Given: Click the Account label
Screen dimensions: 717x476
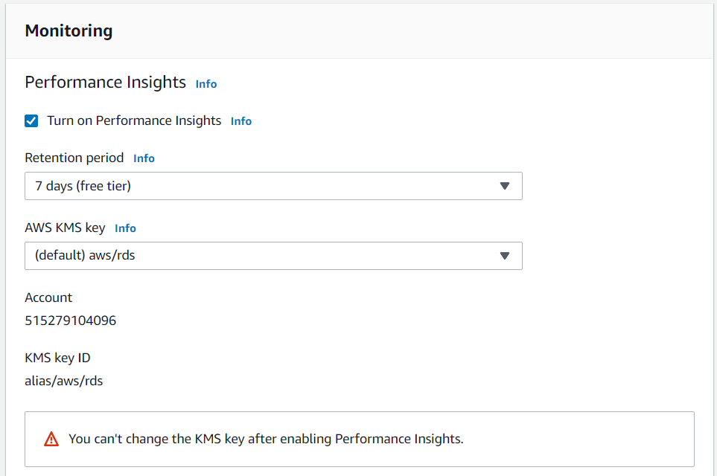Looking at the screenshot, I should click(48, 297).
